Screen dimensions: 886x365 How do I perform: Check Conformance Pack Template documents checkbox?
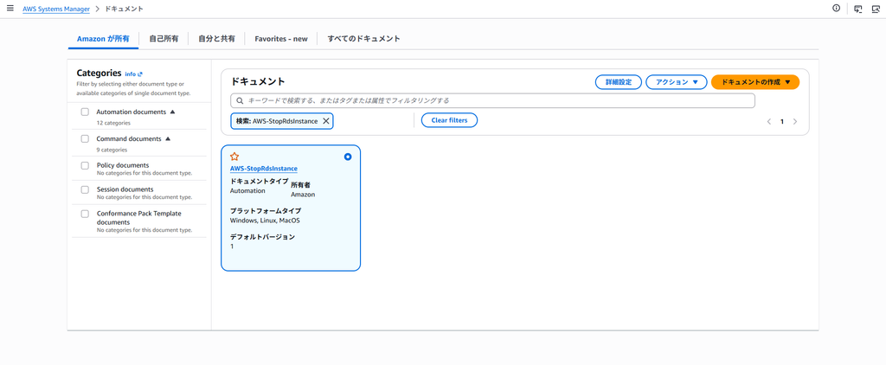(85, 215)
